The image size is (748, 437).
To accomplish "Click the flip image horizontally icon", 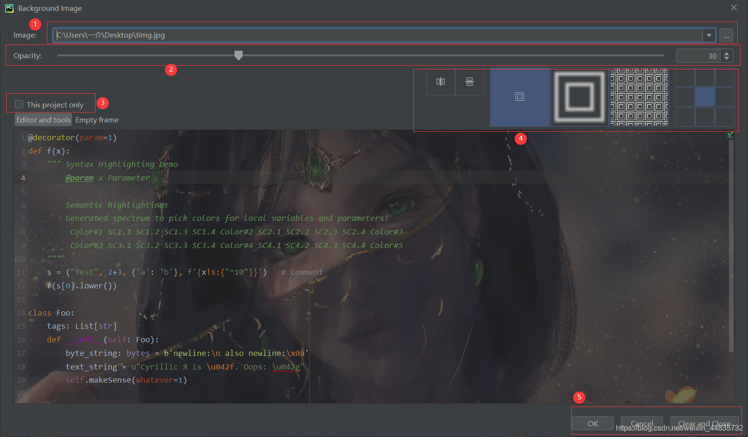I will [x=441, y=82].
